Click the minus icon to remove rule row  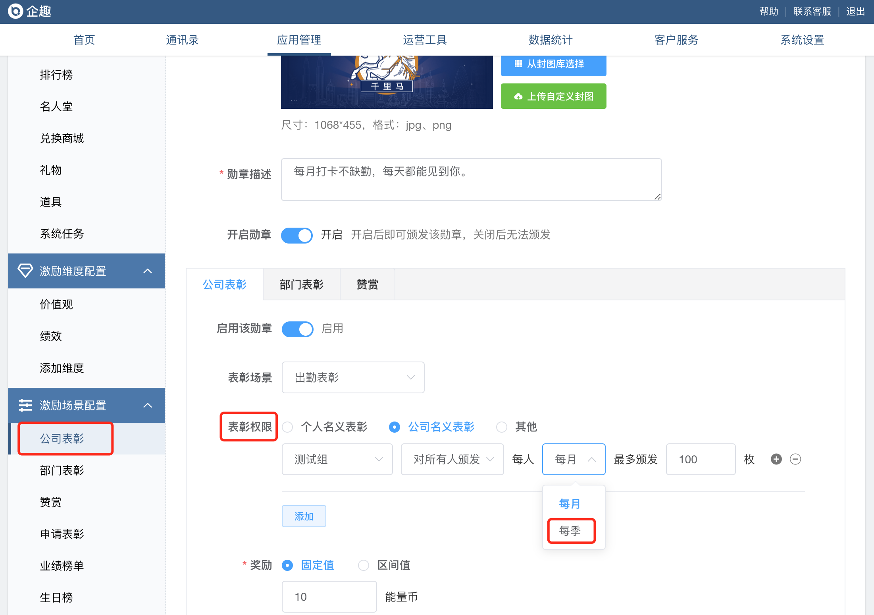pyautogui.click(x=795, y=459)
